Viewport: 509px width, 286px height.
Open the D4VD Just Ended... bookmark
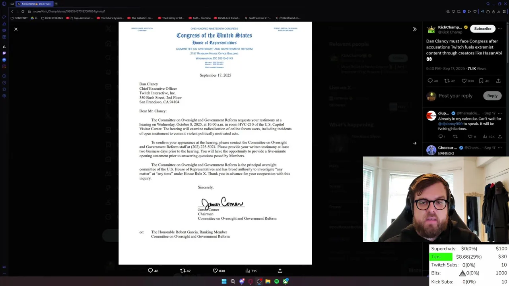(x=227, y=18)
